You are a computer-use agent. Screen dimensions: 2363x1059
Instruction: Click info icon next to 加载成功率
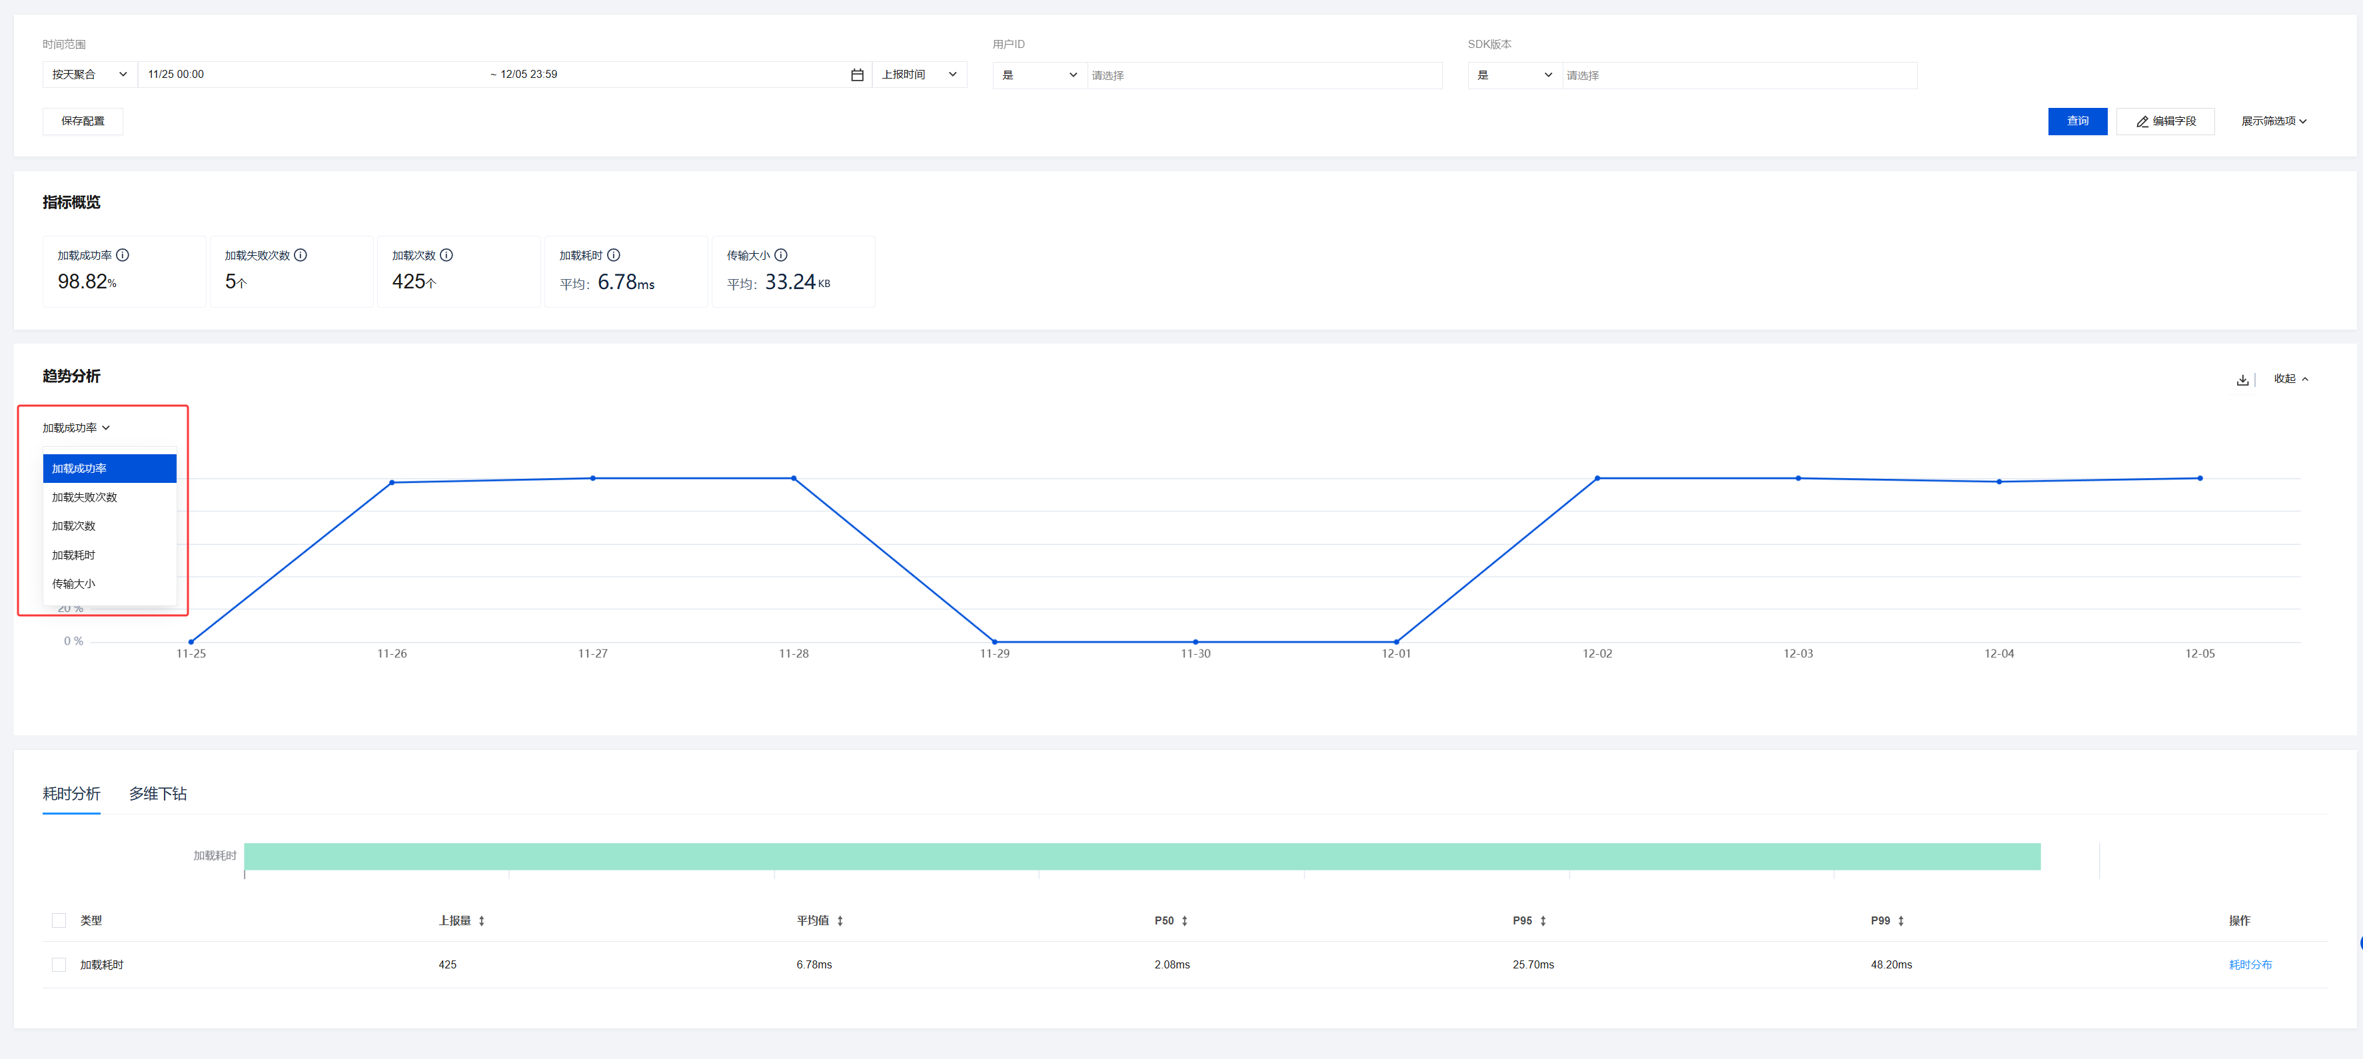click(x=122, y=255)
